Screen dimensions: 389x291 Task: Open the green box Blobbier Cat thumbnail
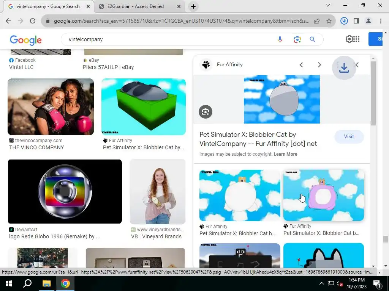(x=143, y=106)
